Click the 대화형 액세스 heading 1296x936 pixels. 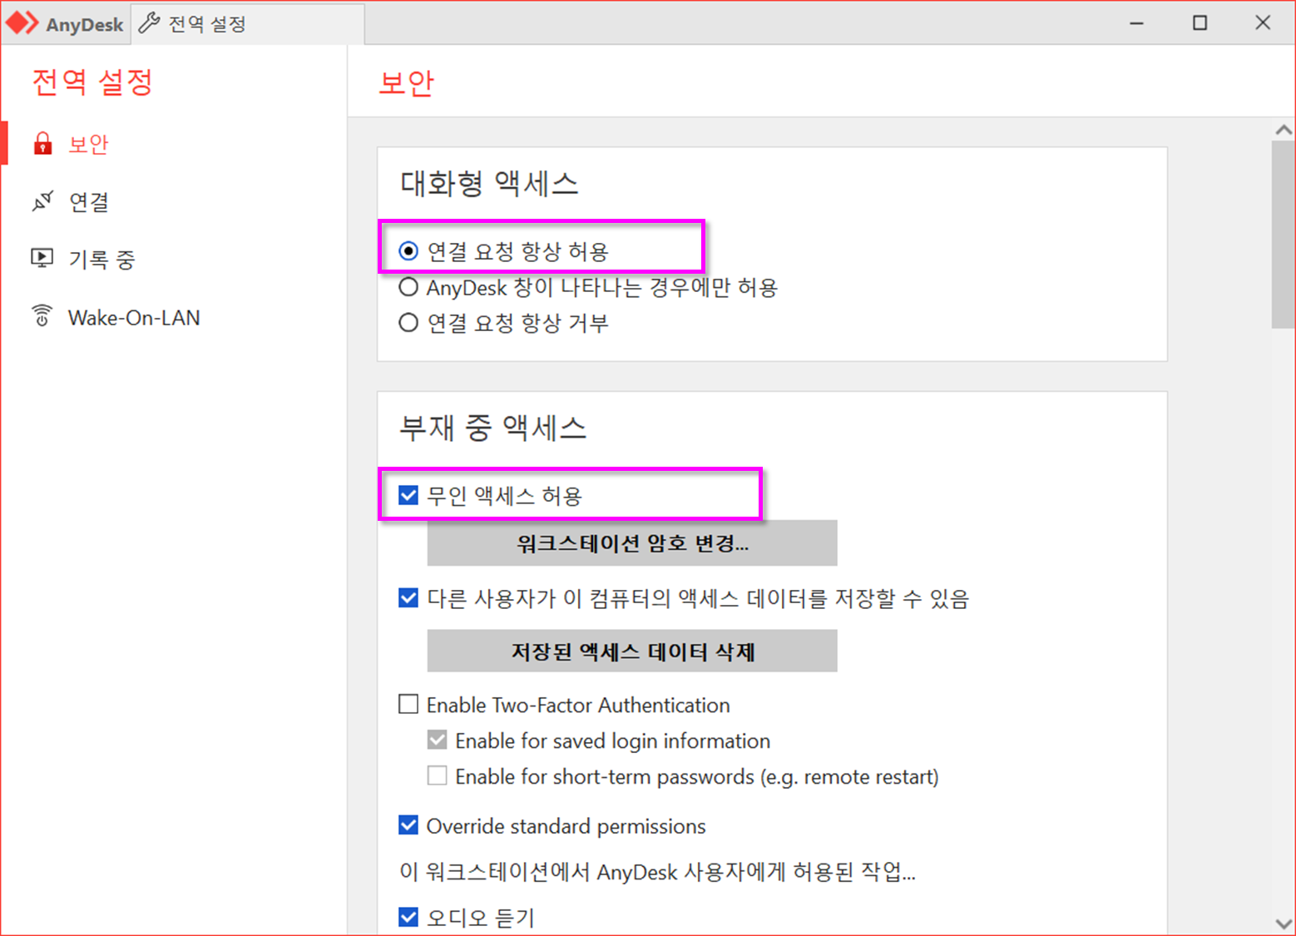click(x=489, y=183)
